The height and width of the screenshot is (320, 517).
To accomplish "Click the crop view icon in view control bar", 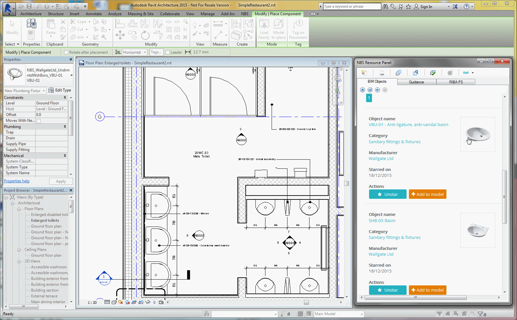I will 134,302.
